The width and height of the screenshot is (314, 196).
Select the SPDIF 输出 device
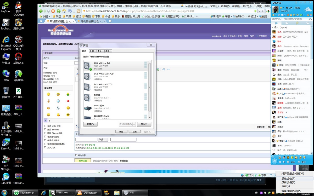click(115, 108)
